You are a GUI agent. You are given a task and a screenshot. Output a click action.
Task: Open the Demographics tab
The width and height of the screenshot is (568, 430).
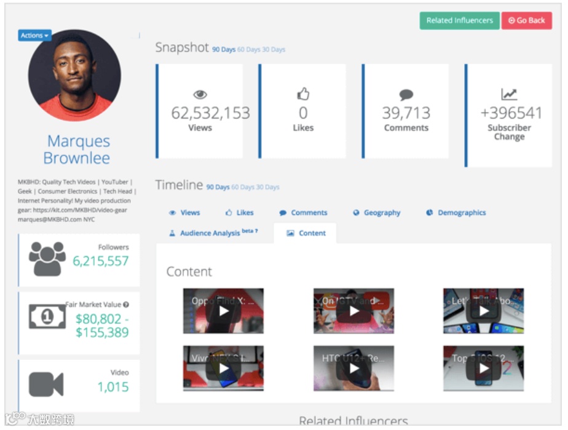[x=456, y=213]
